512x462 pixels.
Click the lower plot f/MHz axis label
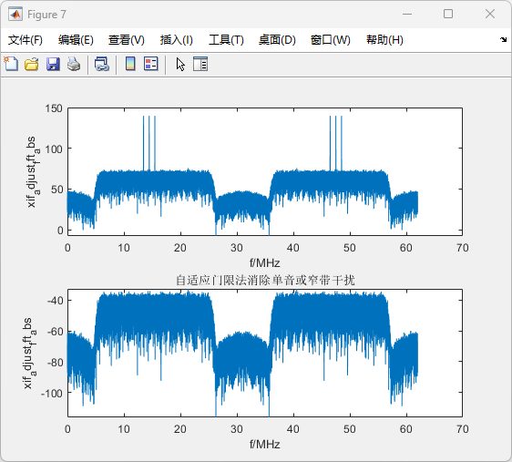coord(265,444)
